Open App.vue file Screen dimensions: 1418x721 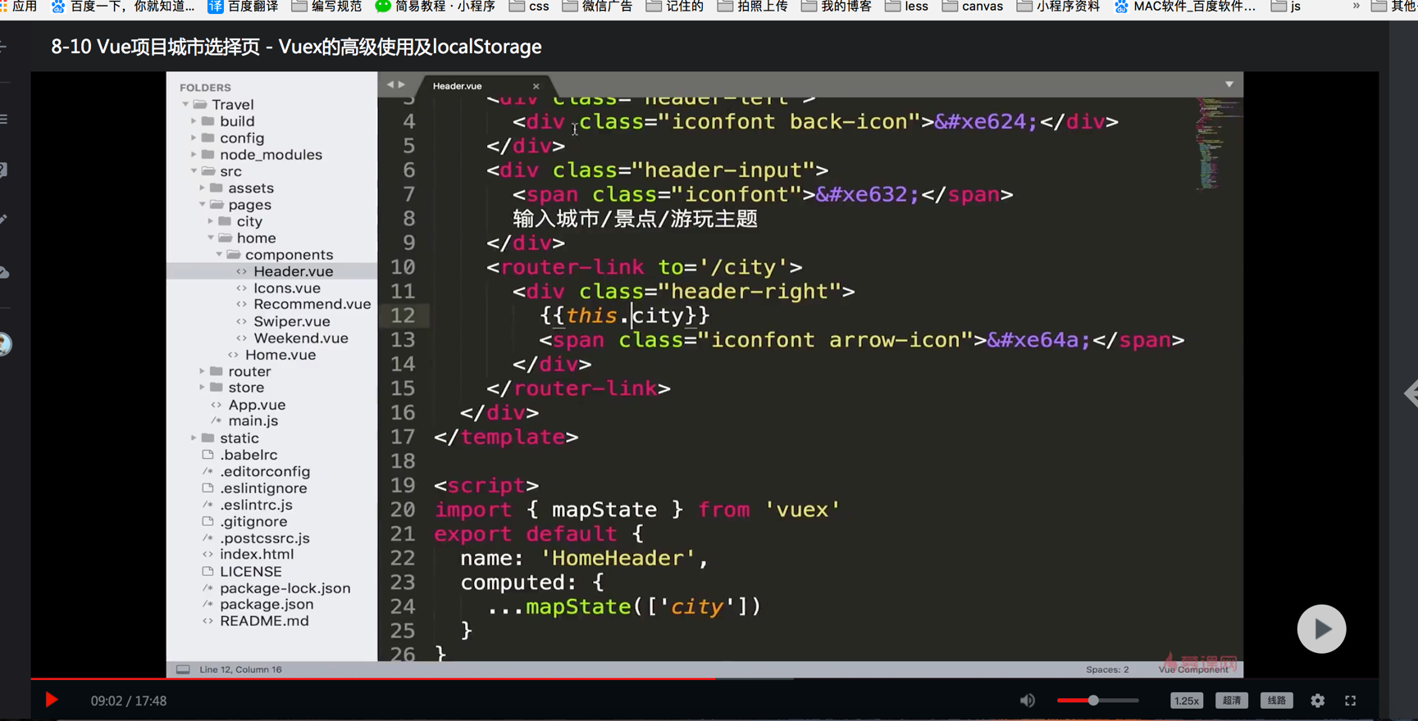(x=257, y=405)
